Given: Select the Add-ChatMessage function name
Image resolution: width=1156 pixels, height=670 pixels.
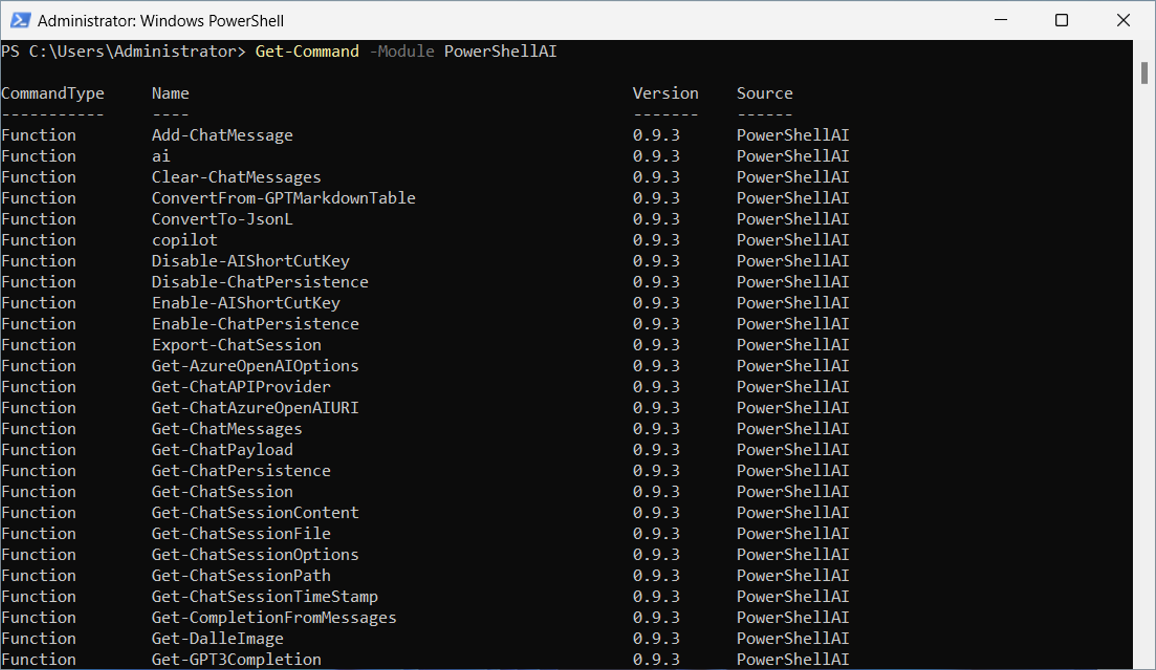Looking at the screenshot, I should click(222, 136).
